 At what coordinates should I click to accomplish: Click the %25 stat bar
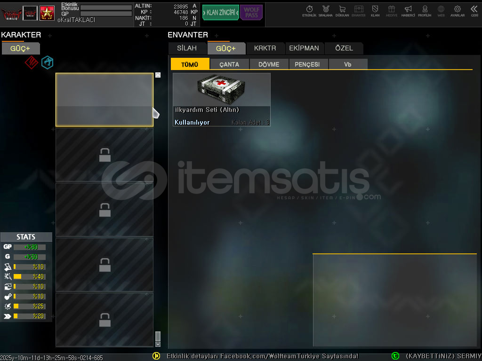30,306
